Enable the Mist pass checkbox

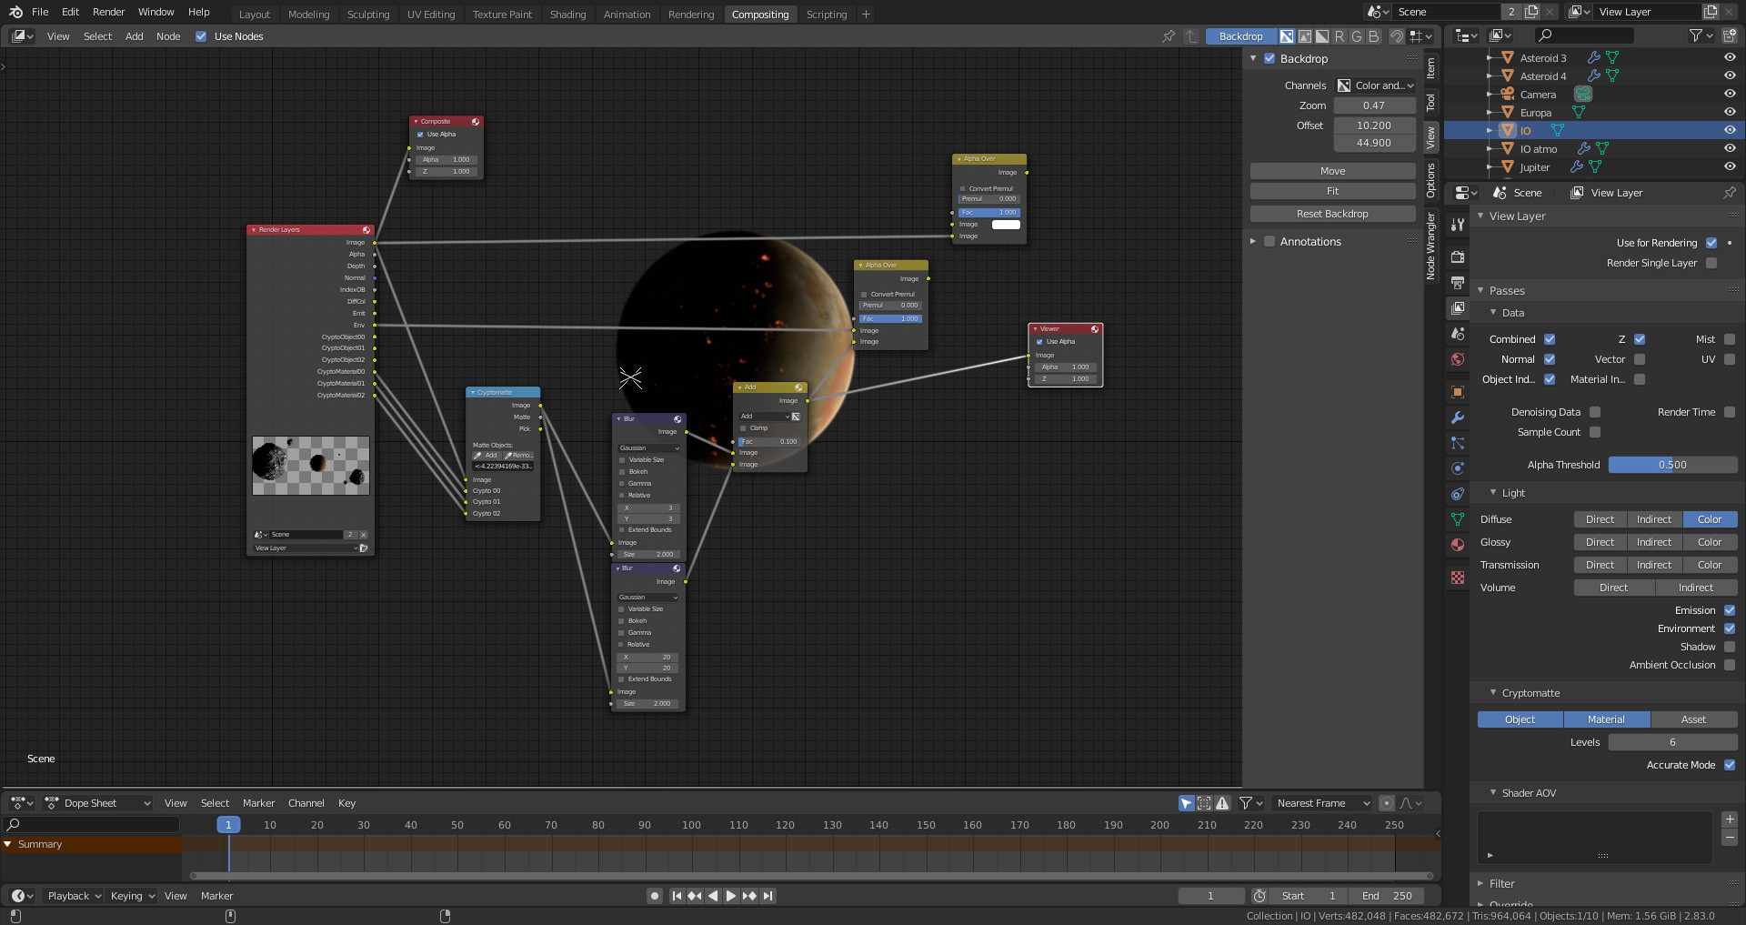[x=1730, y=339]
